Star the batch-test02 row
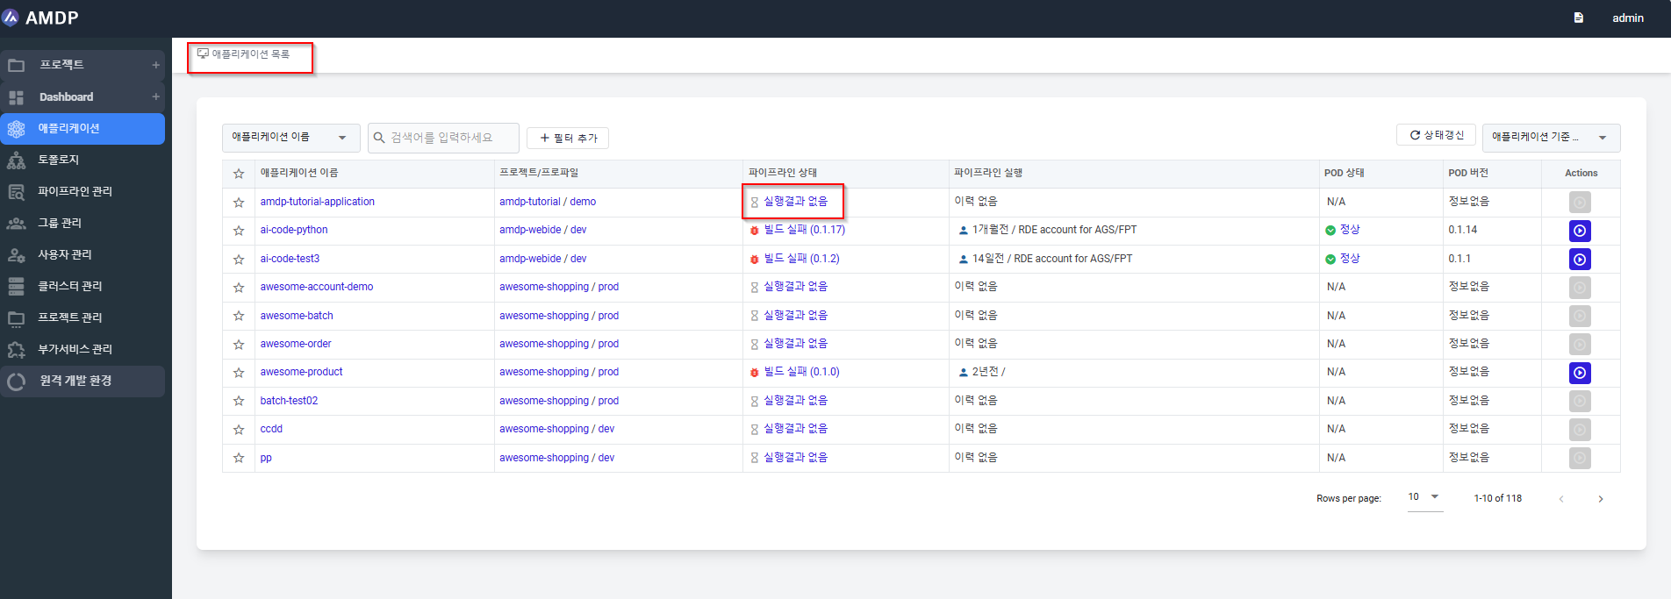The width and height of the screenshot is (1671, 599). click(238, 401)
